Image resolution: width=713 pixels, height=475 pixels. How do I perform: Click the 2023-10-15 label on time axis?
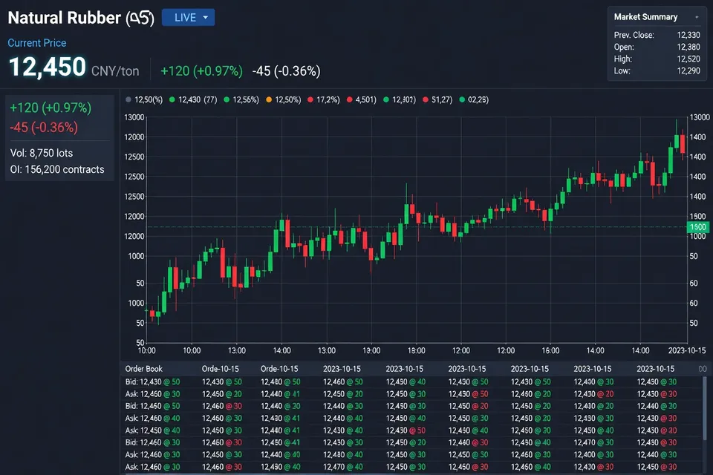(x=686, y=350)
